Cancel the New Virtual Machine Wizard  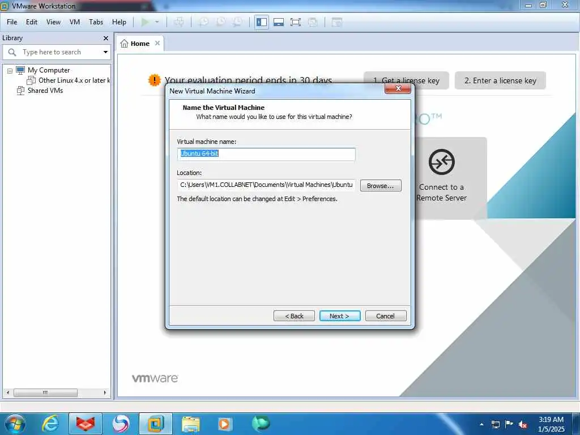click(x=385, y=316)
